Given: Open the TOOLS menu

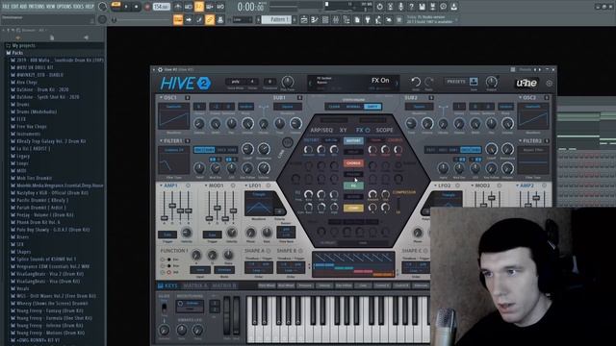Looking at the screenshot, I should coord(79,7).
